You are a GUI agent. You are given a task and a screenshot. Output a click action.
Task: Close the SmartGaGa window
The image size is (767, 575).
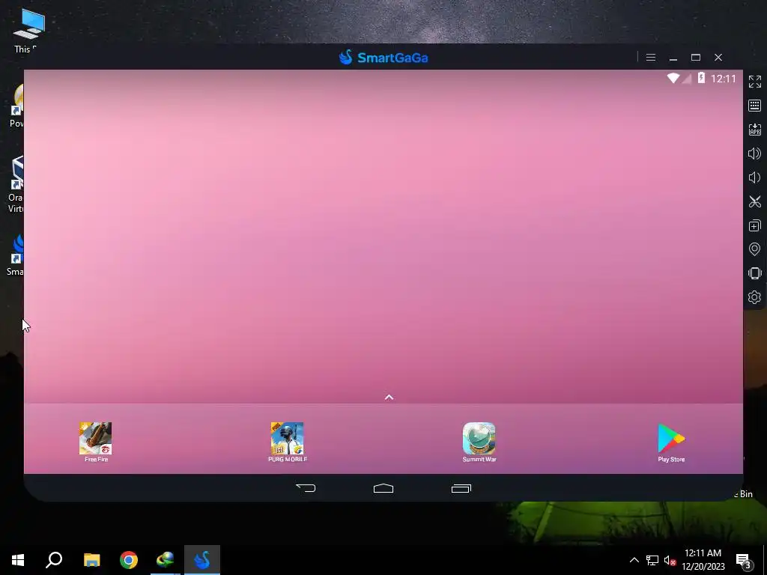pos(718,58)
